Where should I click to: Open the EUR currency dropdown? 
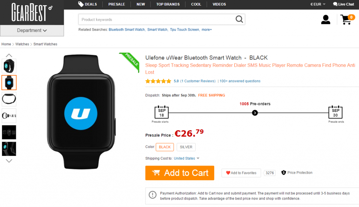point(318,4)
